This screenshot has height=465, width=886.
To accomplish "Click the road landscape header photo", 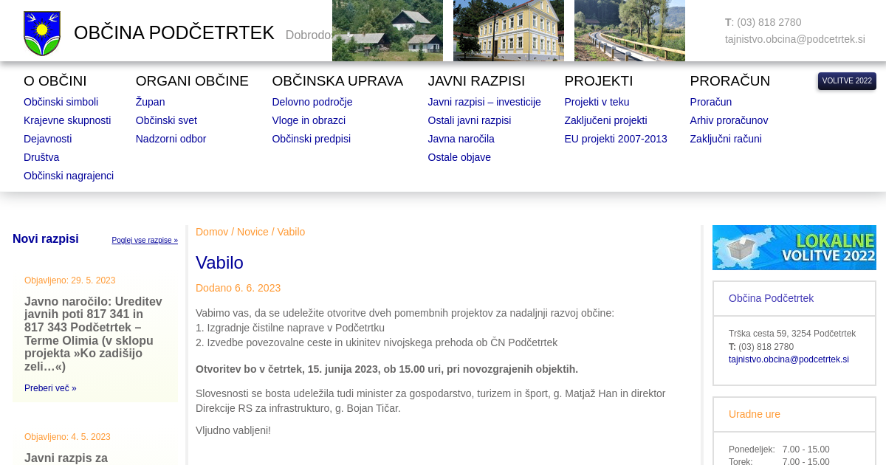I will click(629, 30).
